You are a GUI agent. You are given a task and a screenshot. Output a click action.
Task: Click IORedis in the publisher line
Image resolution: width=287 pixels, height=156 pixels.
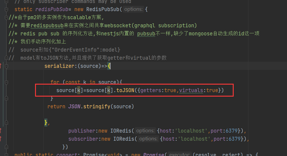pos(121,131)
